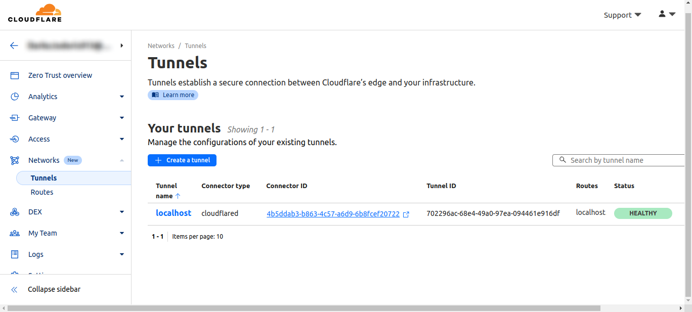The width and height of the screenshot is (692, 312).
Task: Click the My Team people icon
Action: 15,233
